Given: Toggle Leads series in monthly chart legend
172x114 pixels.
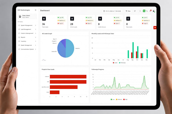Looking at the screenshot, I should 115,63.
